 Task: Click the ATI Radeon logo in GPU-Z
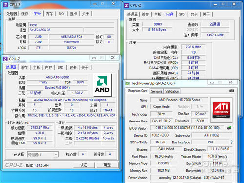[x=222, y=110]
